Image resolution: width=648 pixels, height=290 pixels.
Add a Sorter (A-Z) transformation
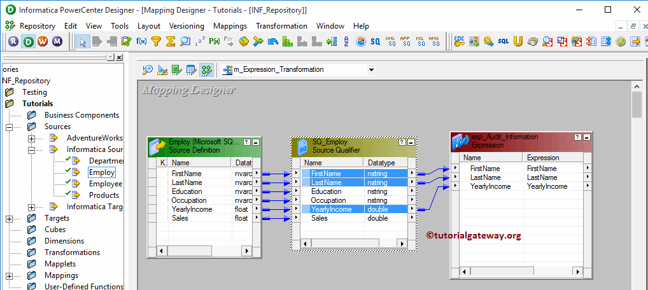pyautogui.click(x=346, y=41)
